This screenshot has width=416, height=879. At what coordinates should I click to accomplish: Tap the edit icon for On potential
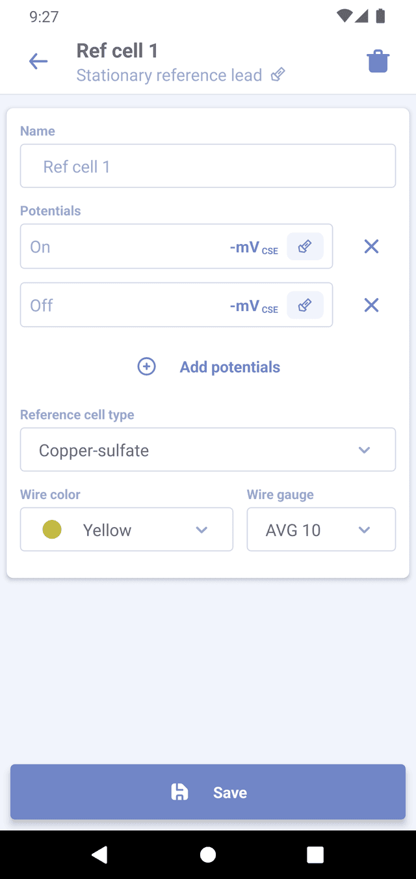pyautogui.click(x=305, y=247)
